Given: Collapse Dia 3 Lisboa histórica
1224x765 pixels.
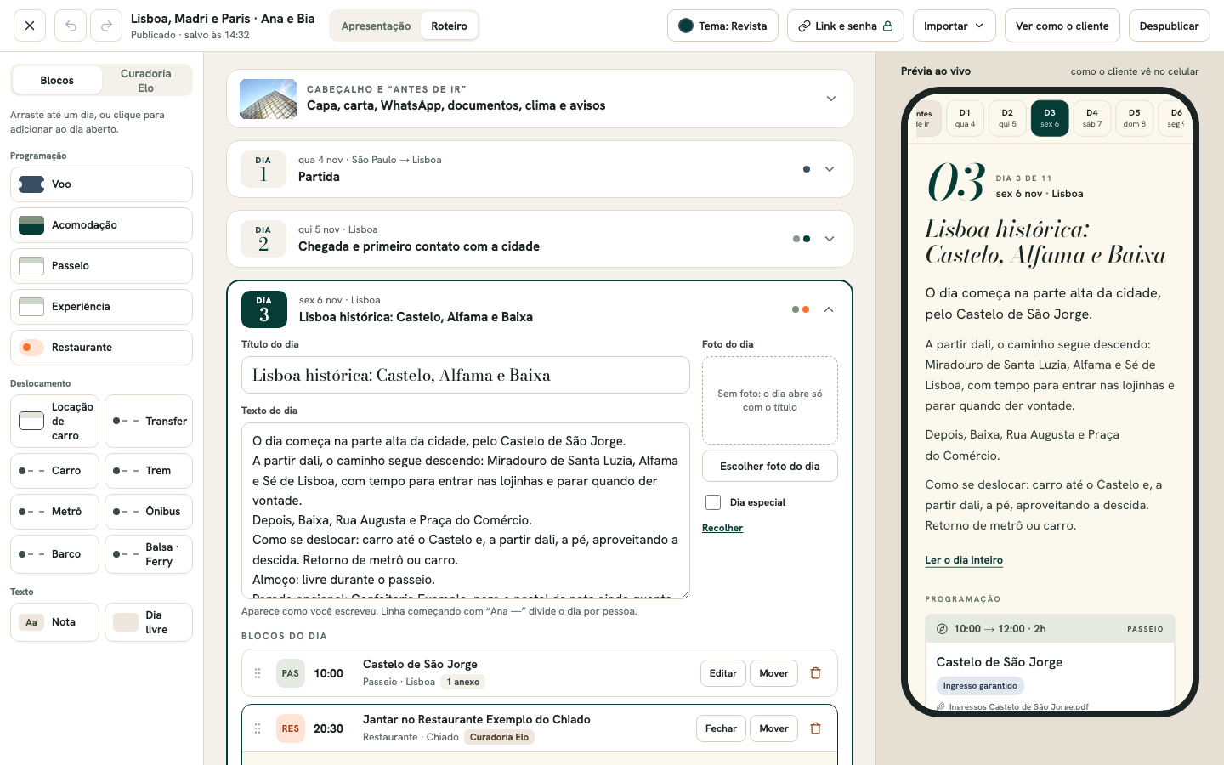Looking at the screenshot, I should pyautogui.click(x=829, y=309).
